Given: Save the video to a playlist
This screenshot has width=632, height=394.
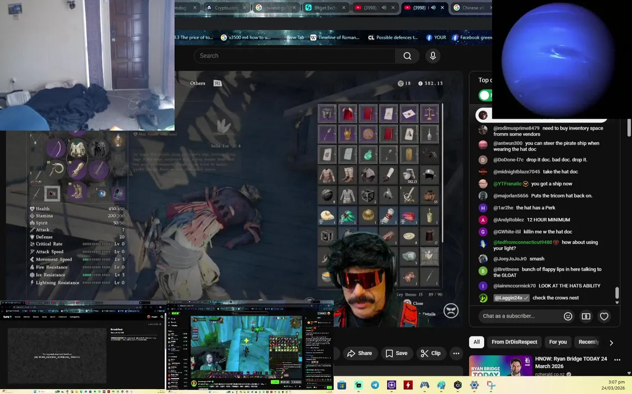Looking at the screenshot, I should coord(397,354).
